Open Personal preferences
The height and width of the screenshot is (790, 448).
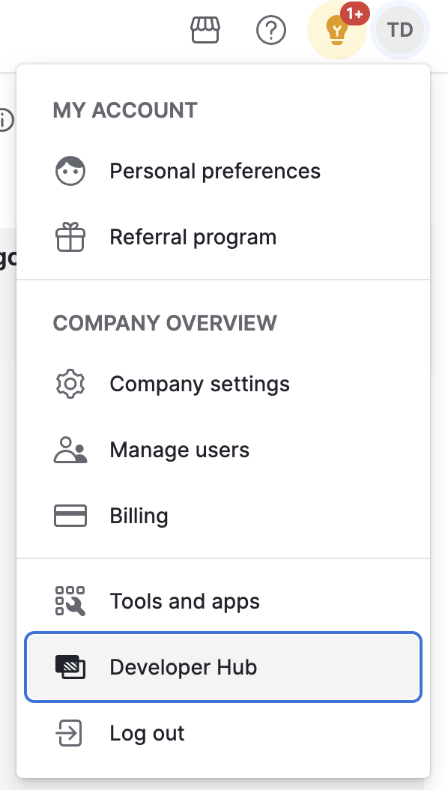(x=215, y=171)
